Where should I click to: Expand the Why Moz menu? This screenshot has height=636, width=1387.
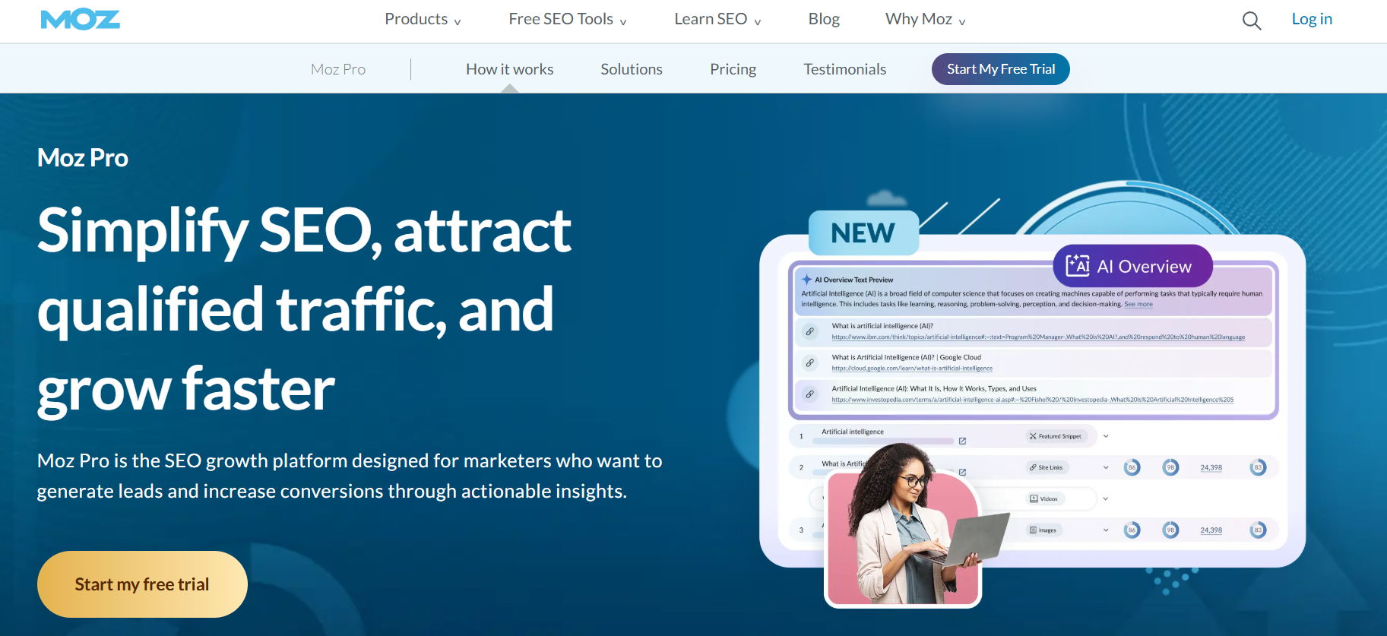925,19
